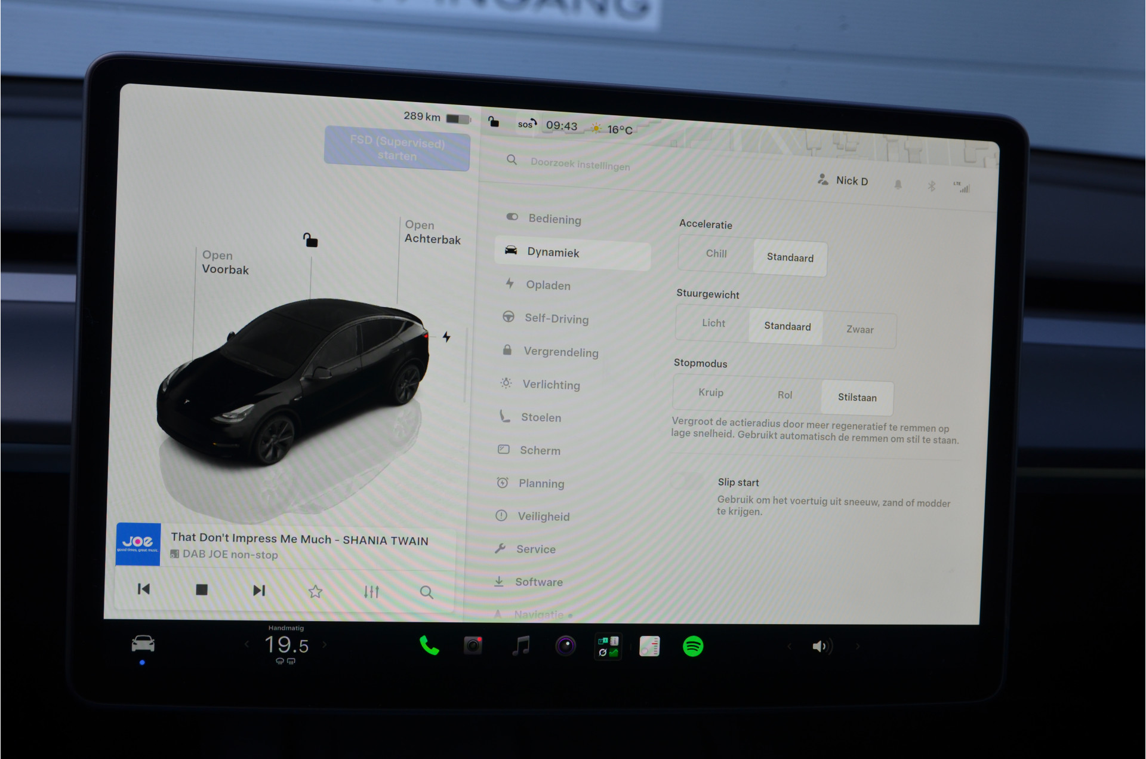Tap the car controls icon in dock

tap(143, 644)
